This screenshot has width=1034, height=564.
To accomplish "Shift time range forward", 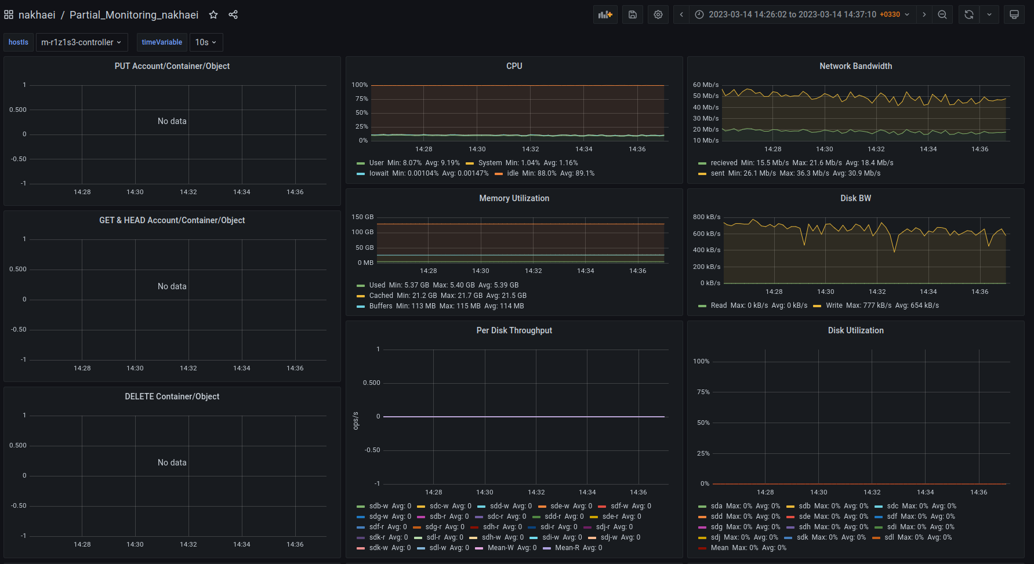I will click(924, 14).
